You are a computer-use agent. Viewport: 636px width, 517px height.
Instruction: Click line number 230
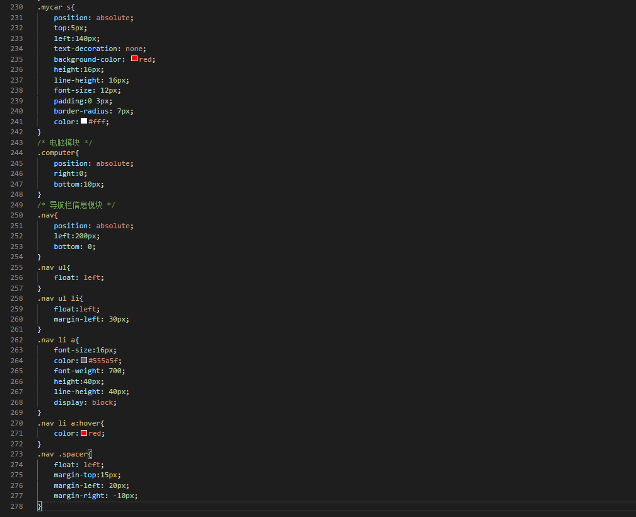pos(16,8)
